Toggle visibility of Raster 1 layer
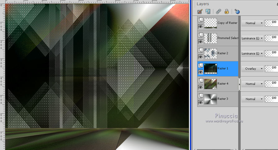This screenshot has width=278, height=150. tap(201, 72)
